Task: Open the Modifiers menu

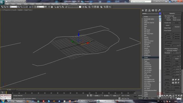Action: [x=39, y=4]
